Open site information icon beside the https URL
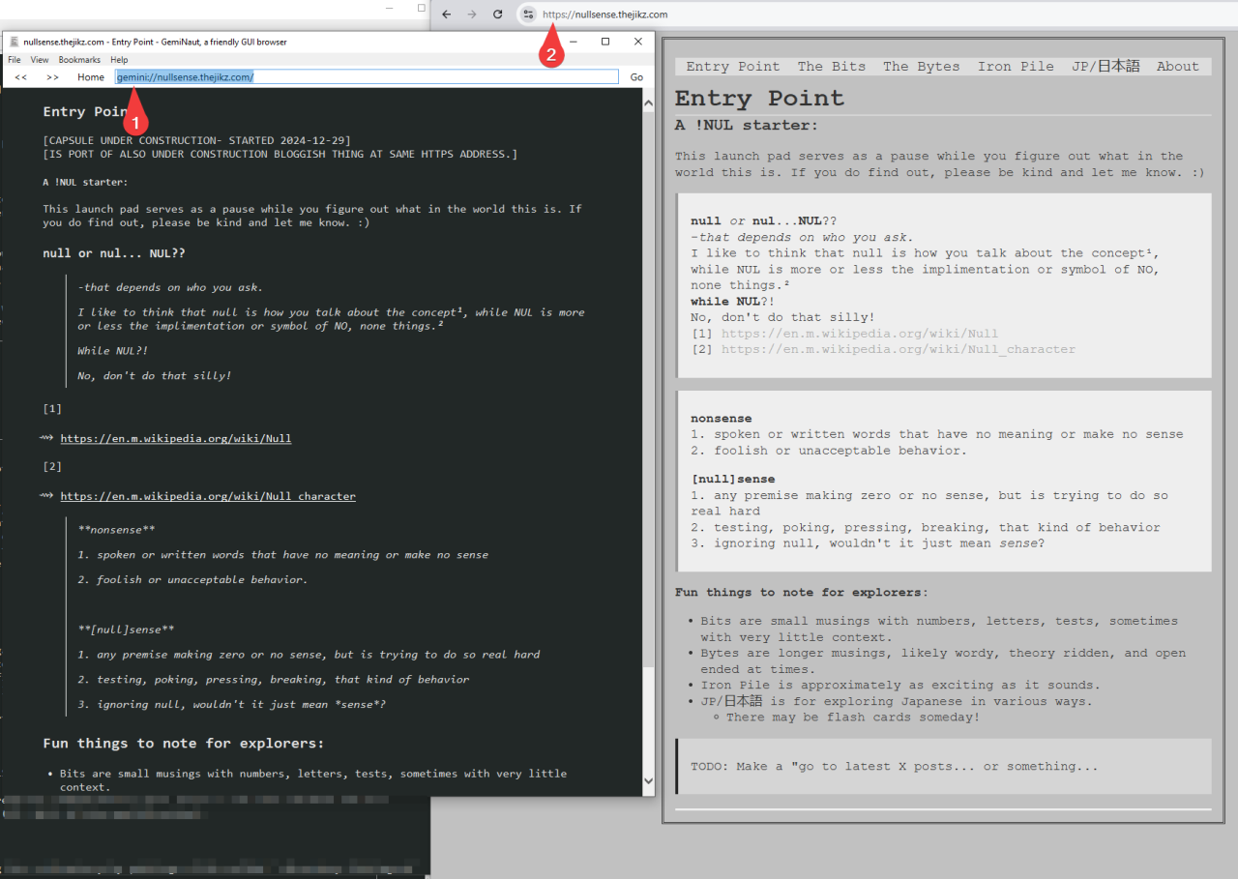 528,15
